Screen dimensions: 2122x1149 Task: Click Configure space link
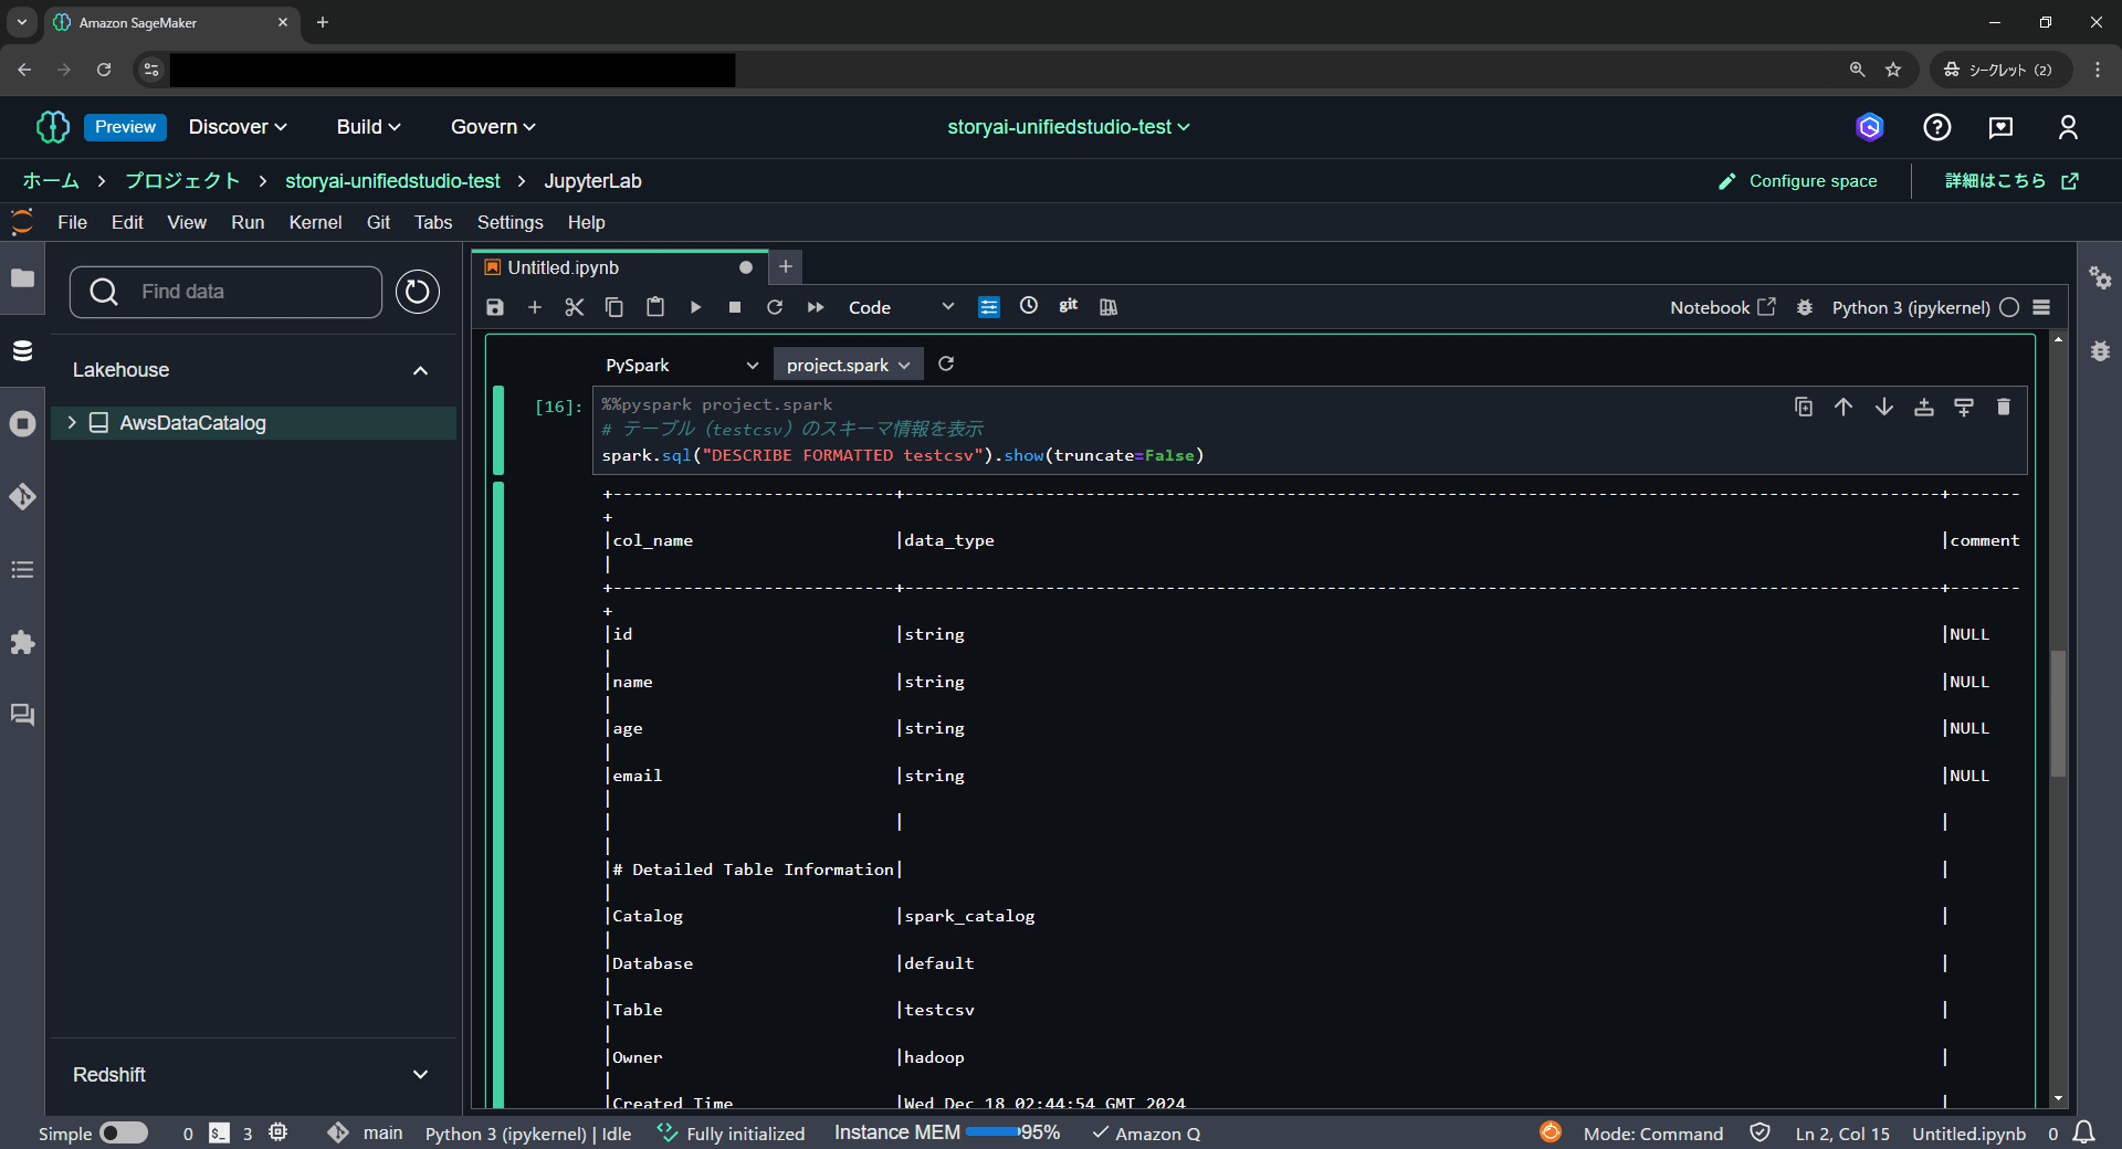tap(1797, 181)
